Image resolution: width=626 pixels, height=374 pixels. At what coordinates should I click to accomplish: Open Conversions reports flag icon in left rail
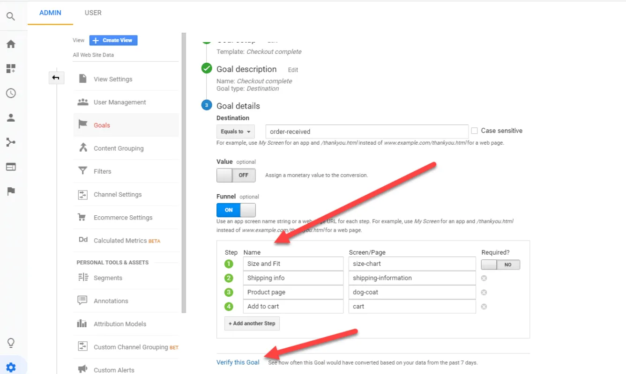[x=11, y=191]
